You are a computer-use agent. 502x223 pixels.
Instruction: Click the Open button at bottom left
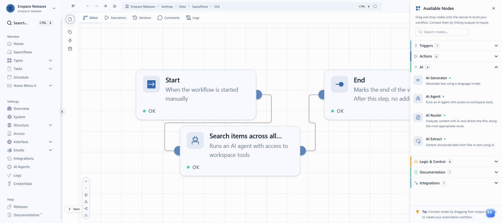(73, 209)
